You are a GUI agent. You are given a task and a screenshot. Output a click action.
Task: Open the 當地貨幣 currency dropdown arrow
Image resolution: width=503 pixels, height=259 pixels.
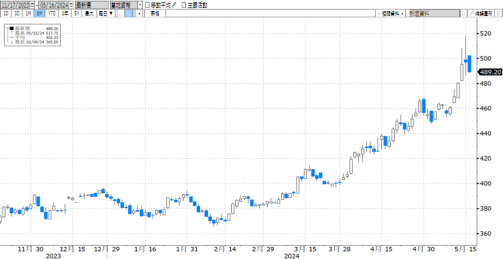(140, 5)
